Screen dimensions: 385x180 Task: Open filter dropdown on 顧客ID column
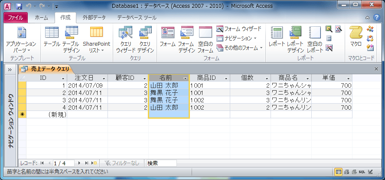[x=144, y=79]
